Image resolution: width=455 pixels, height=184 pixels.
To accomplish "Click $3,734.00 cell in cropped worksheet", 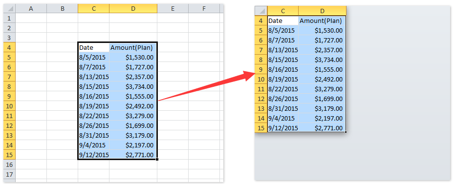I will click(x=322, y=60).
